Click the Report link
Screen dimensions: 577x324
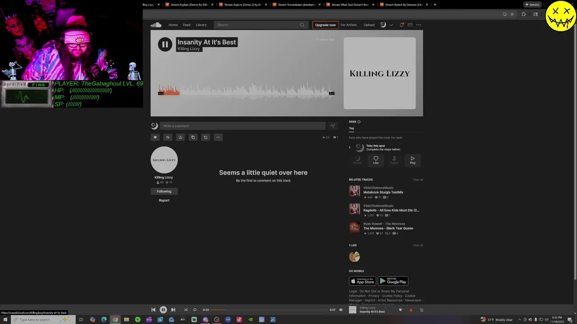[164, 200]
